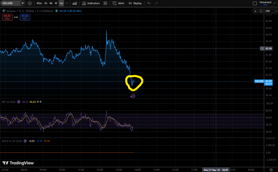Click the watchlist flag icon beside SOLUSD
The height and width of the screenshot is (172, 278).
coord(22,3)
